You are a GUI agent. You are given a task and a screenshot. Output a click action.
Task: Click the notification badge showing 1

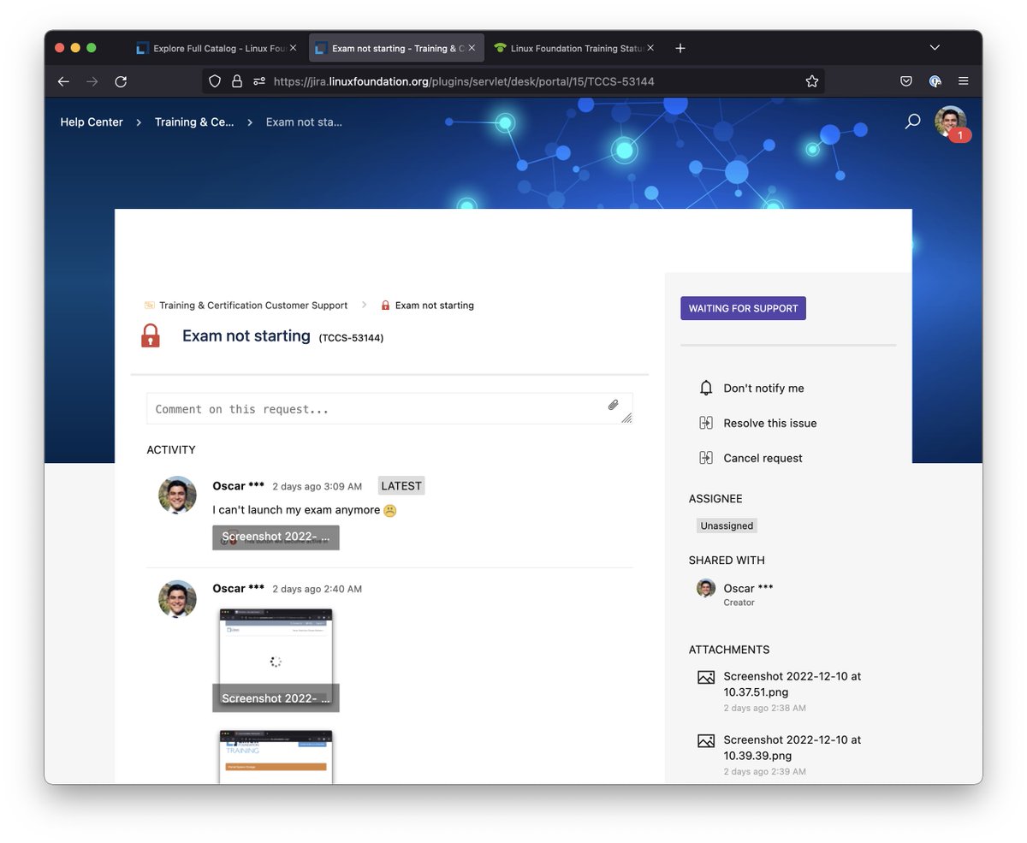pyautogui.click(x=960, y=136)
